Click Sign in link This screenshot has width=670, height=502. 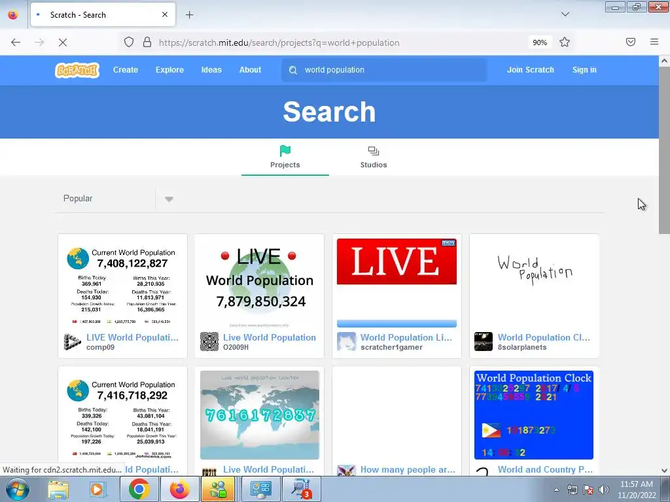point(584,70)
